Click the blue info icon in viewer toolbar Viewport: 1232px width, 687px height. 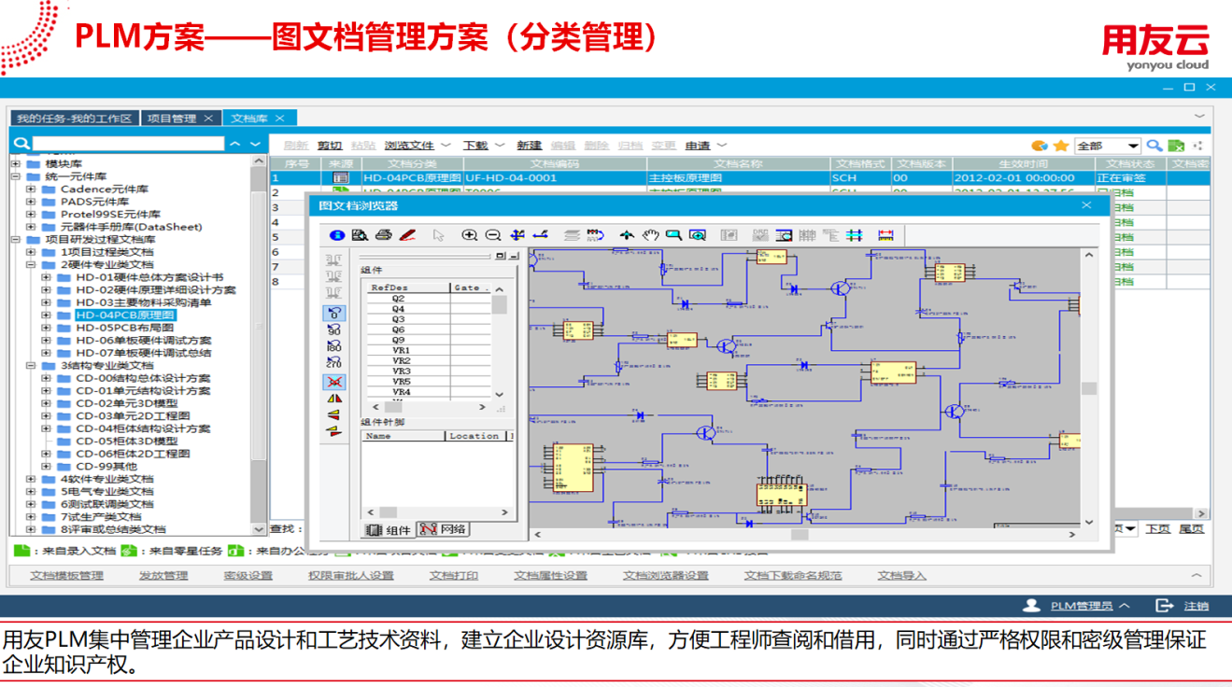click(337, 236)
